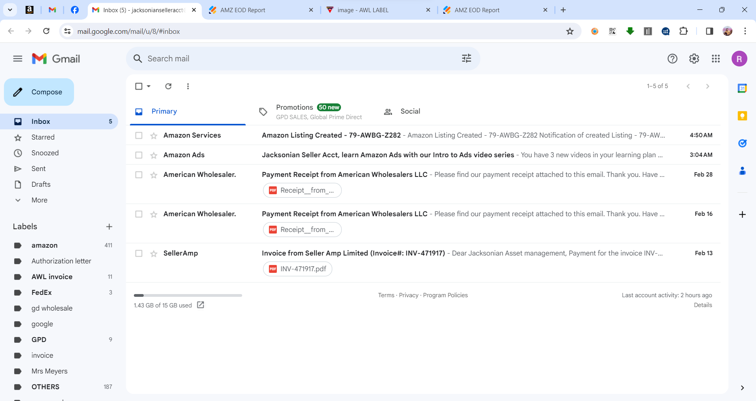Viewport: 756px width, 401px height.
Task: Open the More options three-dot menu above inbox
Action: tap(188, 86)
